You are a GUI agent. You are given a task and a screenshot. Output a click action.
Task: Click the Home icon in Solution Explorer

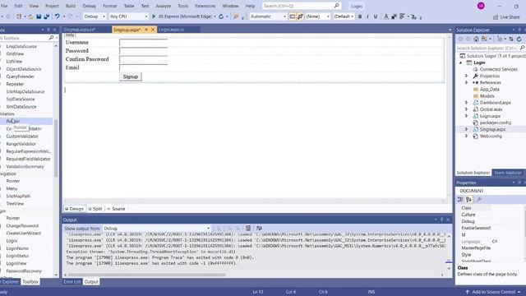click(476, 39)
